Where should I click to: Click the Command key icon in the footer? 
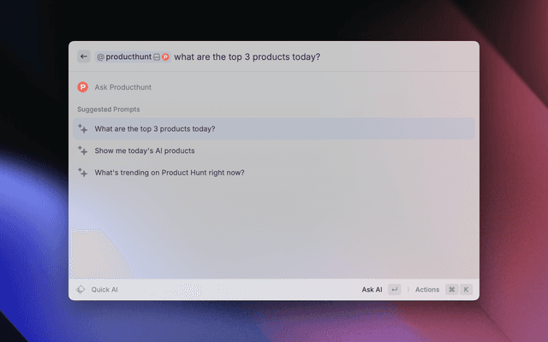(x=451, y=290)
